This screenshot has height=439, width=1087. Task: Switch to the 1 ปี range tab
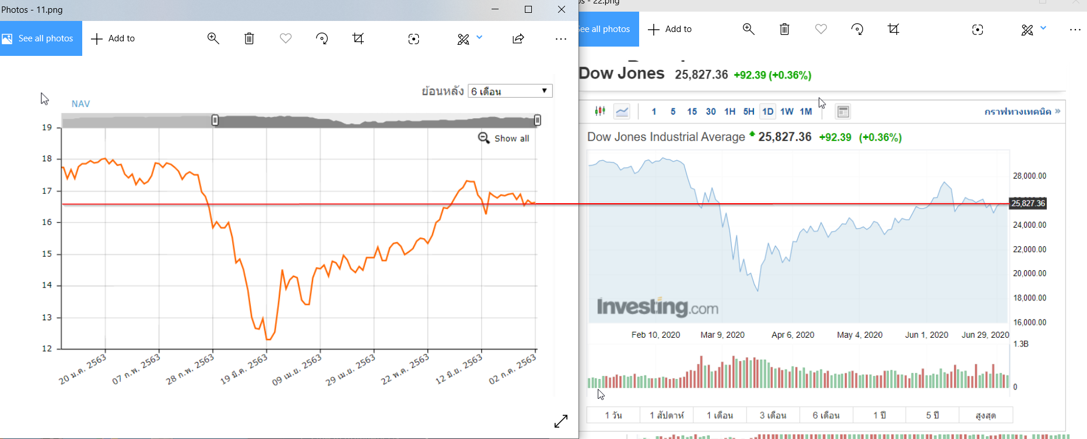tap(879, 415)
